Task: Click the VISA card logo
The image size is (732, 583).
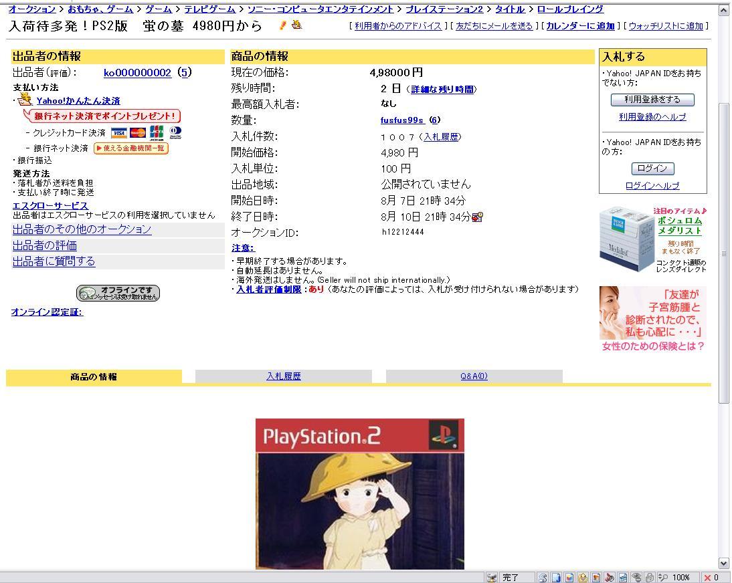Action: (x=119, y=133)
